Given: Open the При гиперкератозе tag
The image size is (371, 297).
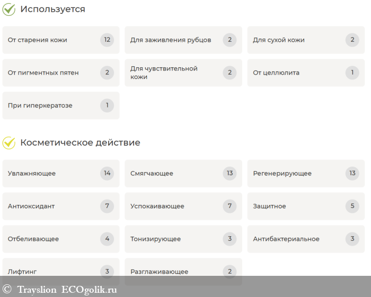Looking at the screenshot, I should (40, 106).
